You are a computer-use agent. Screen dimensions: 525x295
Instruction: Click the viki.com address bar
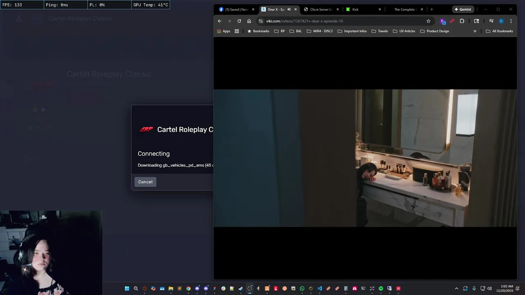[345, 21]
